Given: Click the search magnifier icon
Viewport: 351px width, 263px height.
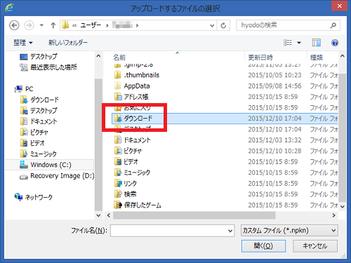Looking at the screenshot, I should (333, 25).
